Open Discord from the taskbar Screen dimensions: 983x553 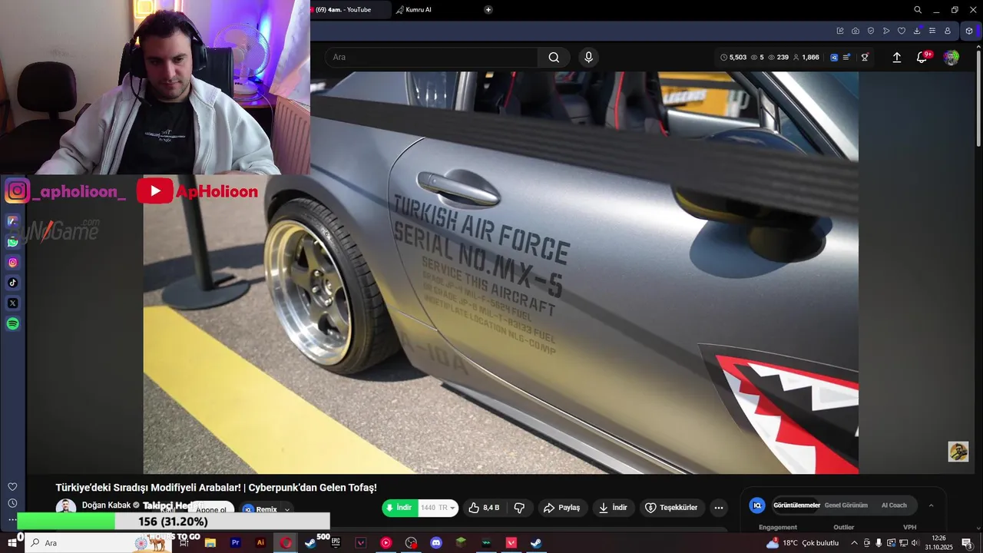coord(436,543)
